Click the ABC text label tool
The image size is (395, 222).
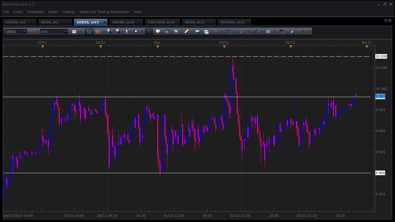[x=282, y=31]
